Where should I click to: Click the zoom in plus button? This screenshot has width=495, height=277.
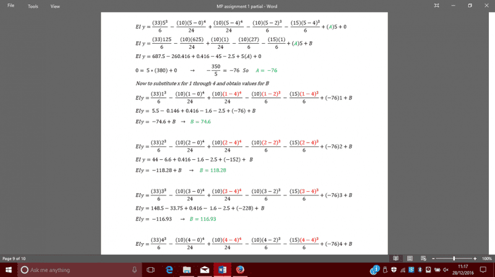475,258
